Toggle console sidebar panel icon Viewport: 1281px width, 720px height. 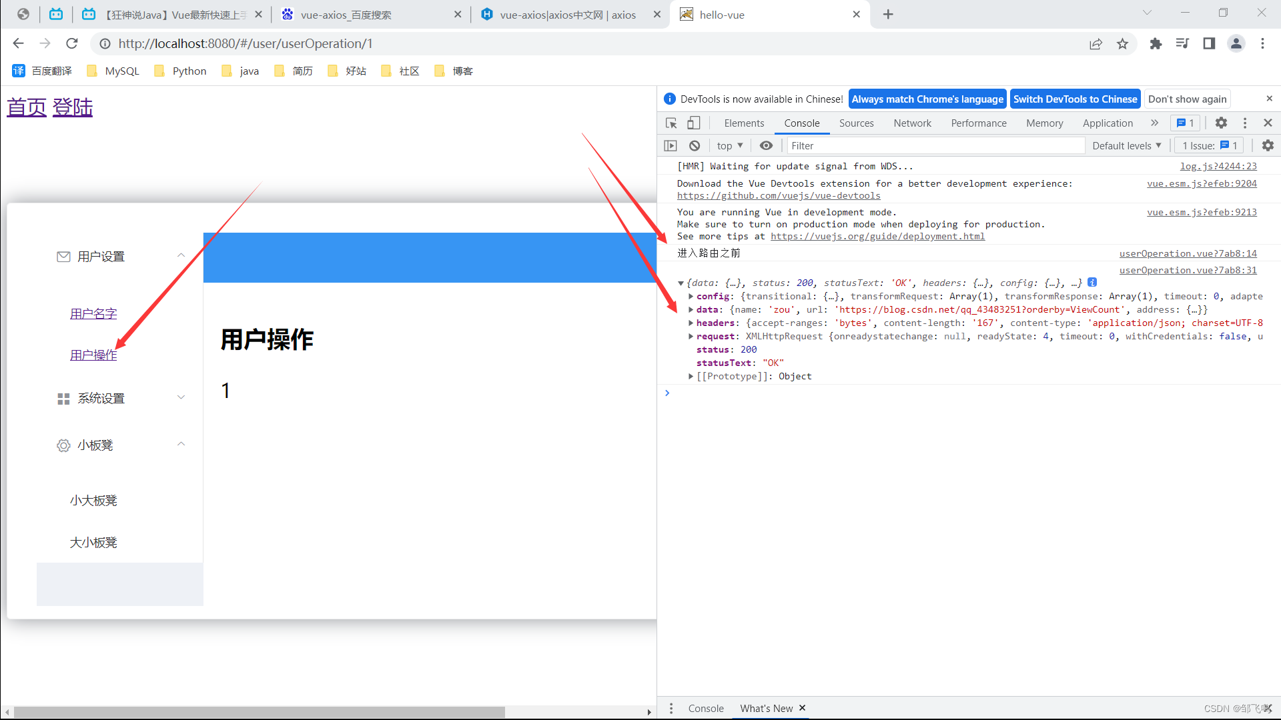(671, 145)
